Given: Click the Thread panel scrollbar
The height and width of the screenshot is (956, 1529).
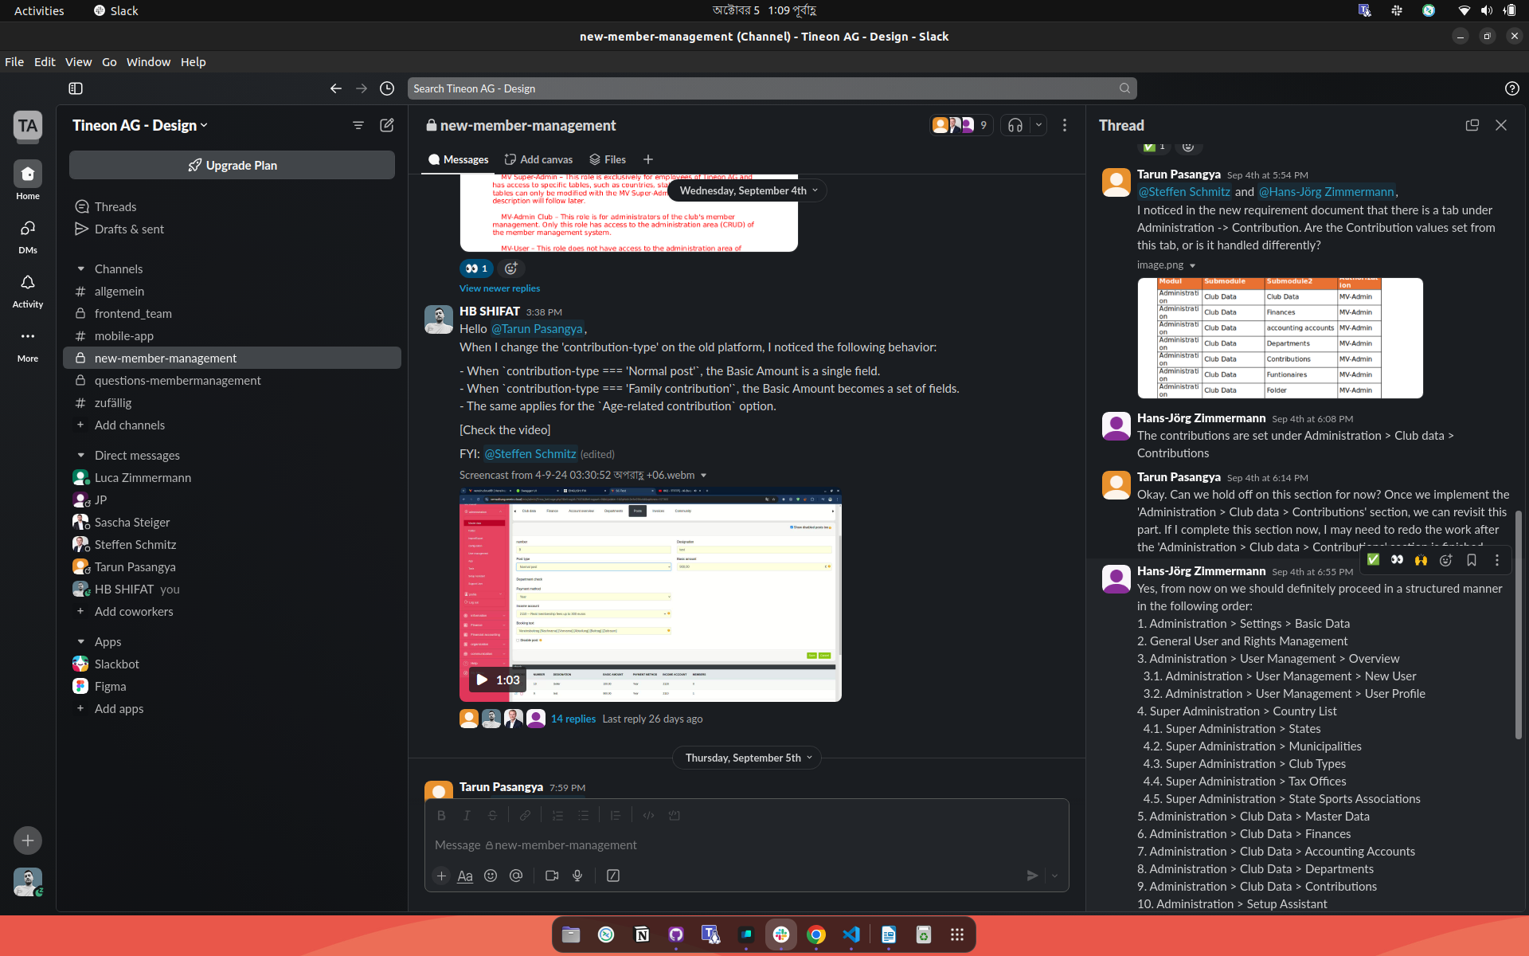Looking at the screenshot, I should coord(1519,625).
